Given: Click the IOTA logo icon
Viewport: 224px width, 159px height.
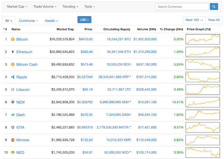Looking at the screenshot, I should click(13, 127).
